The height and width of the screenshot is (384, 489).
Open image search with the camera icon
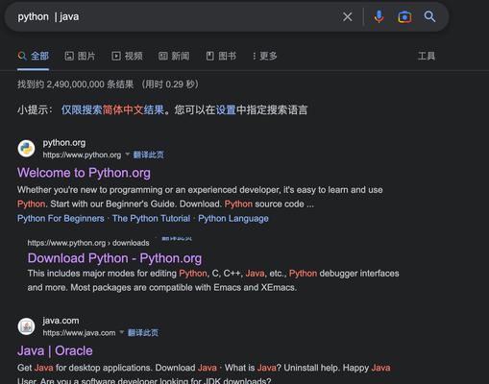click(x=404, y=17)
